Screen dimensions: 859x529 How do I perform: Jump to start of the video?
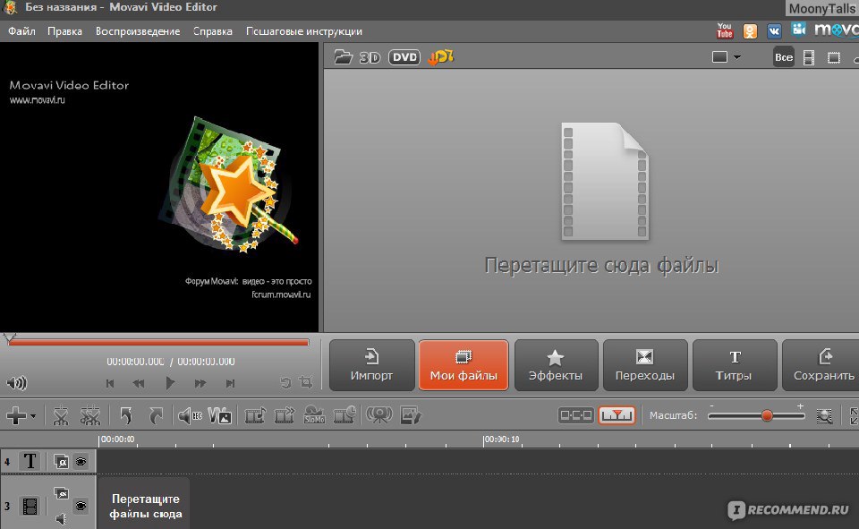click(x=110, y=383)
